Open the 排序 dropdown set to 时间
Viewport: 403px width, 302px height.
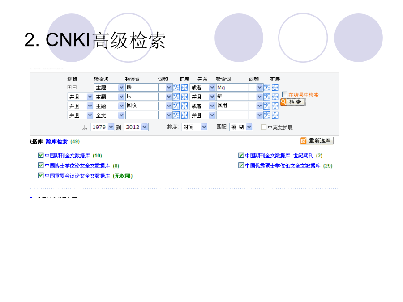click(x=195, y=127)
